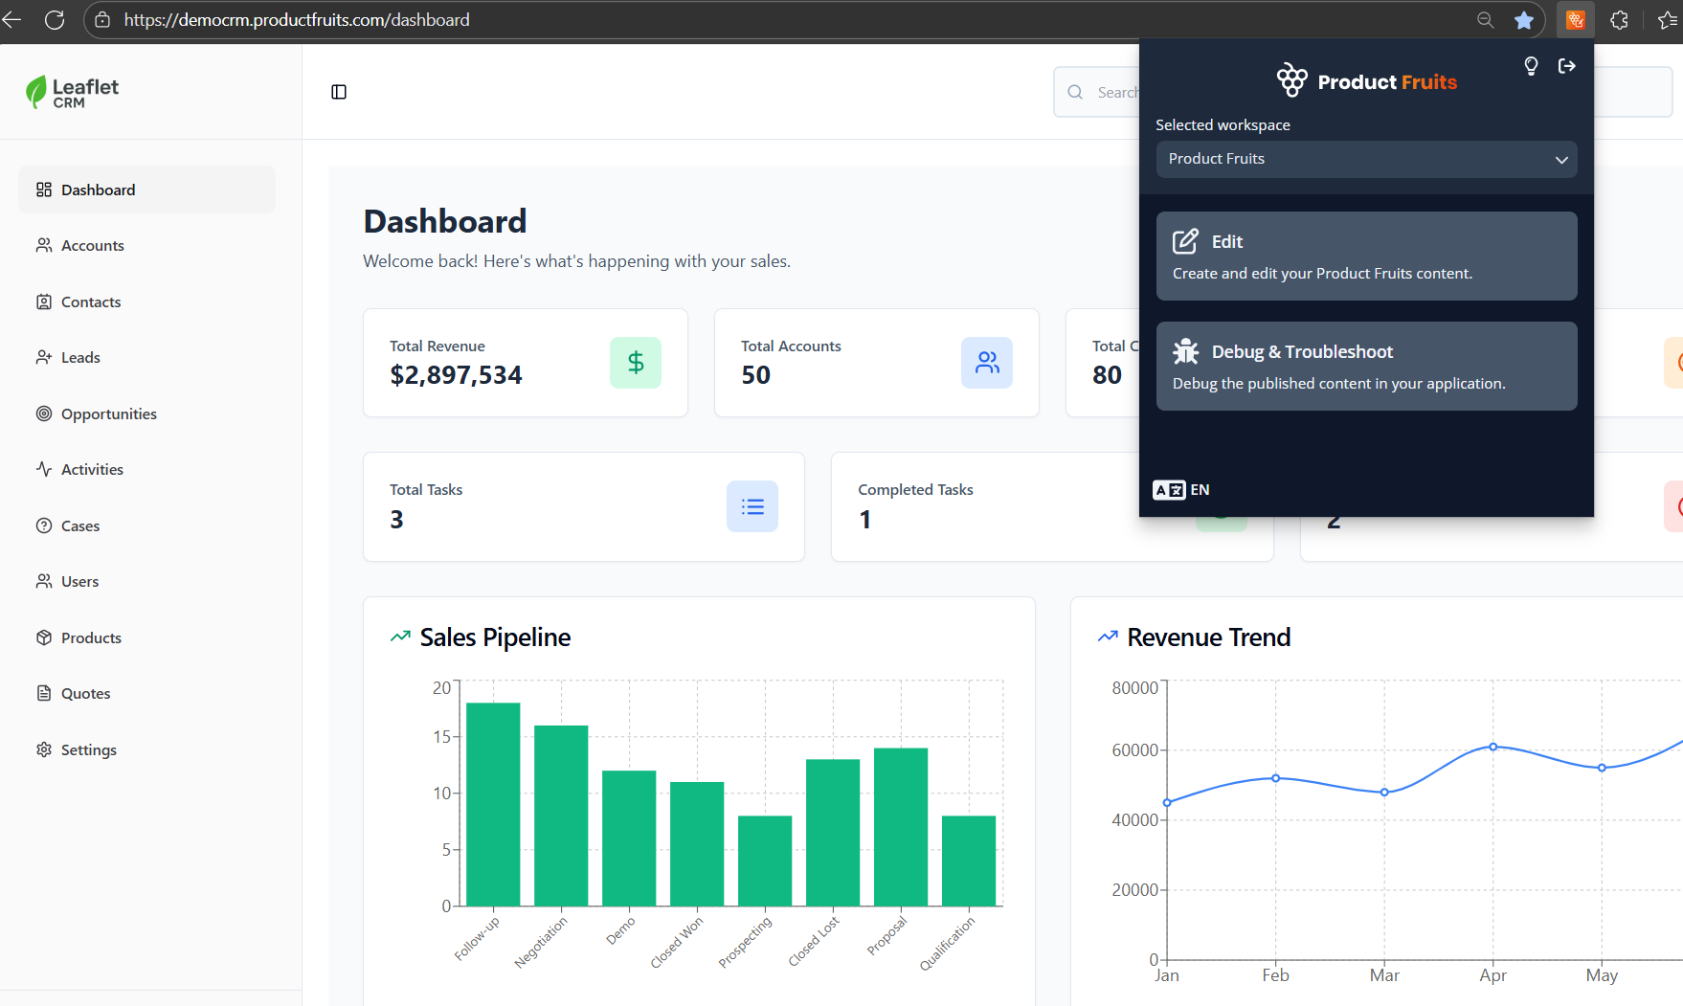Click the bookmark star icon
The image size is (1683, 1006).
[x=1524, y=20]
